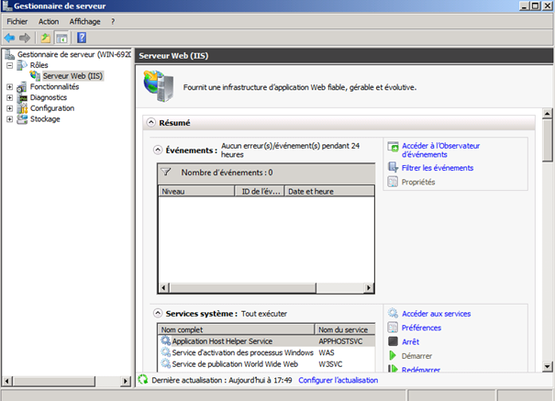Expand the Diagnostics tree node
The width and height of the screenshot is (555, 401).
10,97
